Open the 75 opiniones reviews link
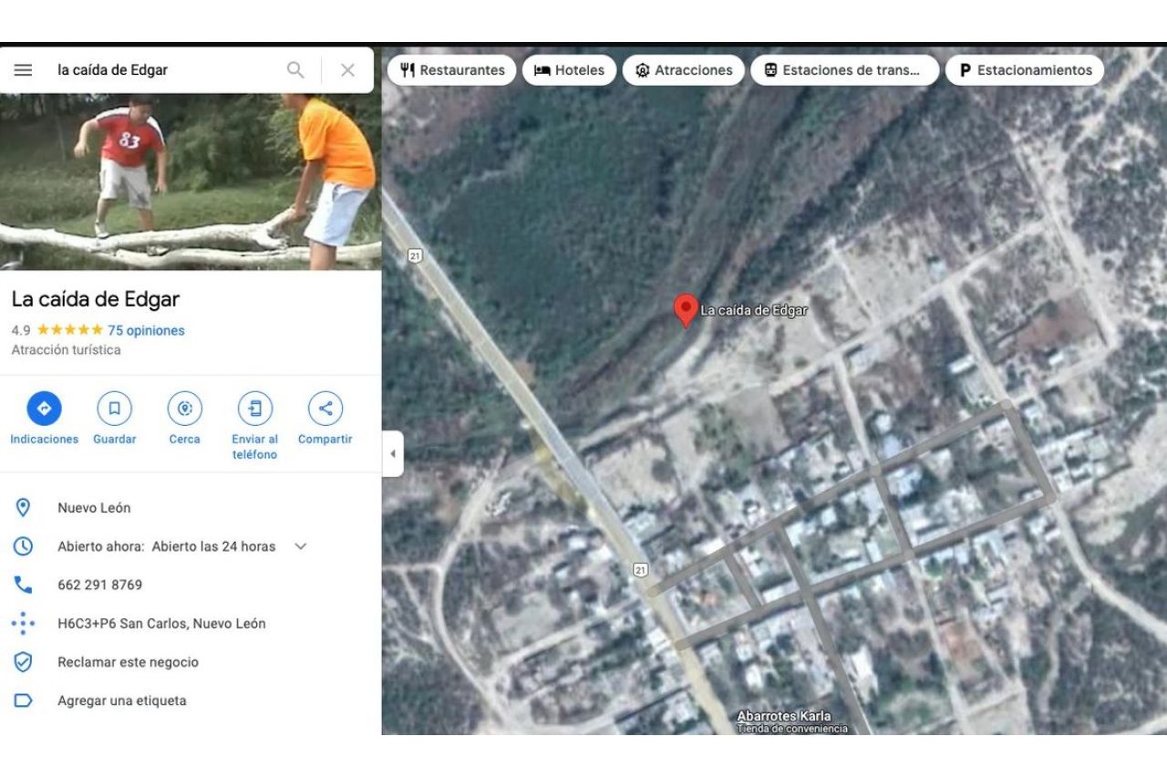 (146, 330)
